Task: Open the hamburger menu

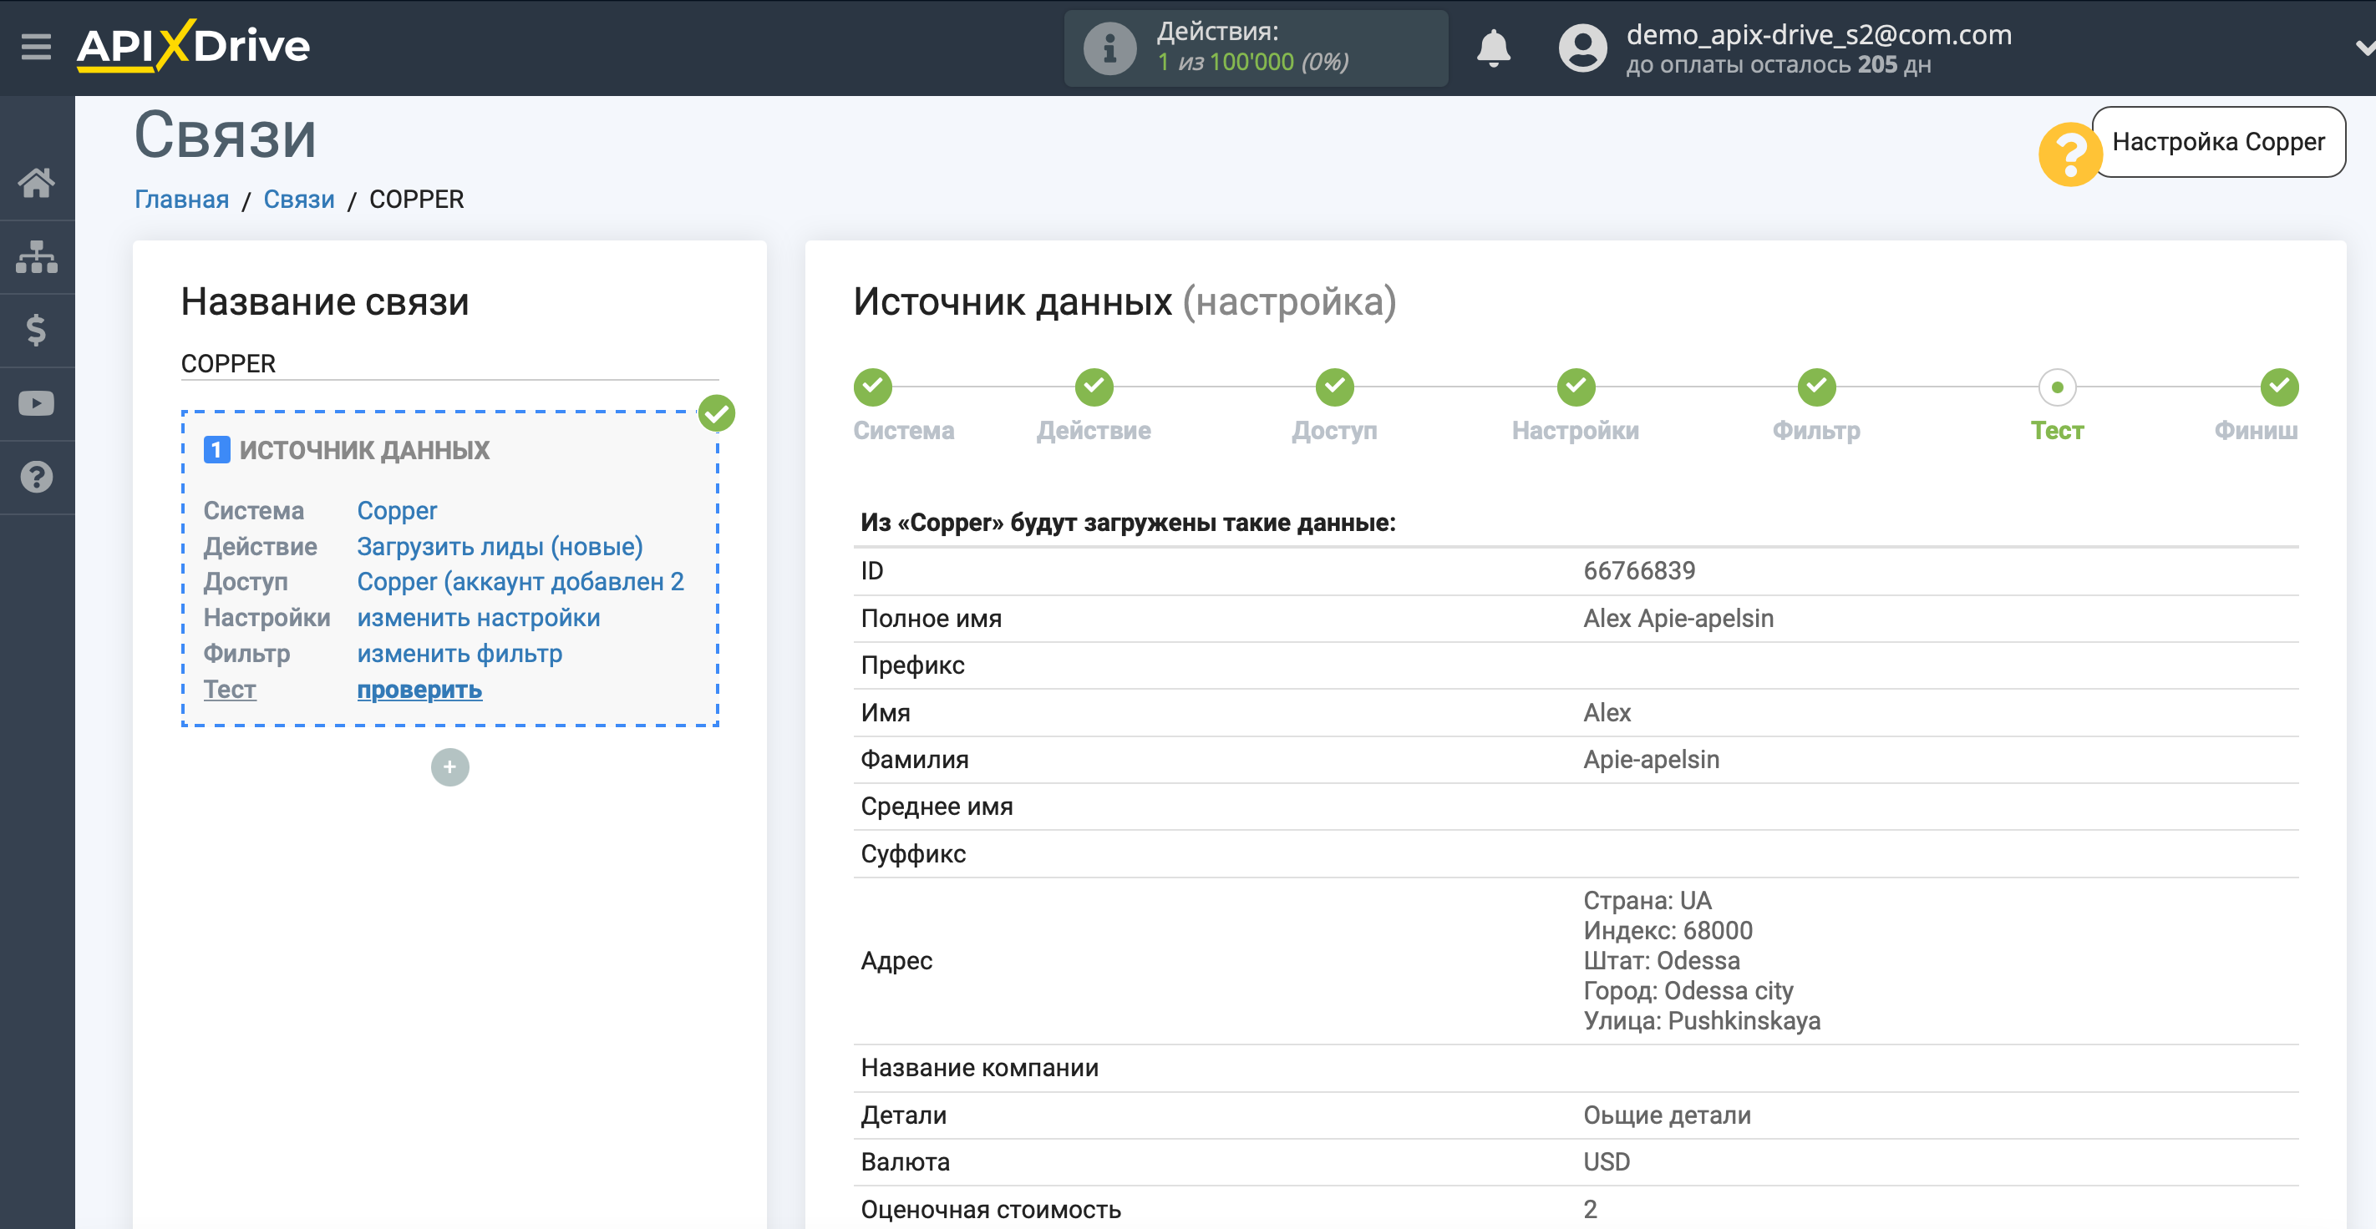Action: (36, 46)
